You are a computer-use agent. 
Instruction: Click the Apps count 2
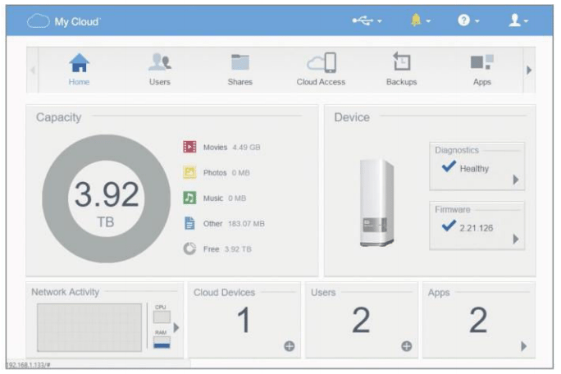coord(478,320)
